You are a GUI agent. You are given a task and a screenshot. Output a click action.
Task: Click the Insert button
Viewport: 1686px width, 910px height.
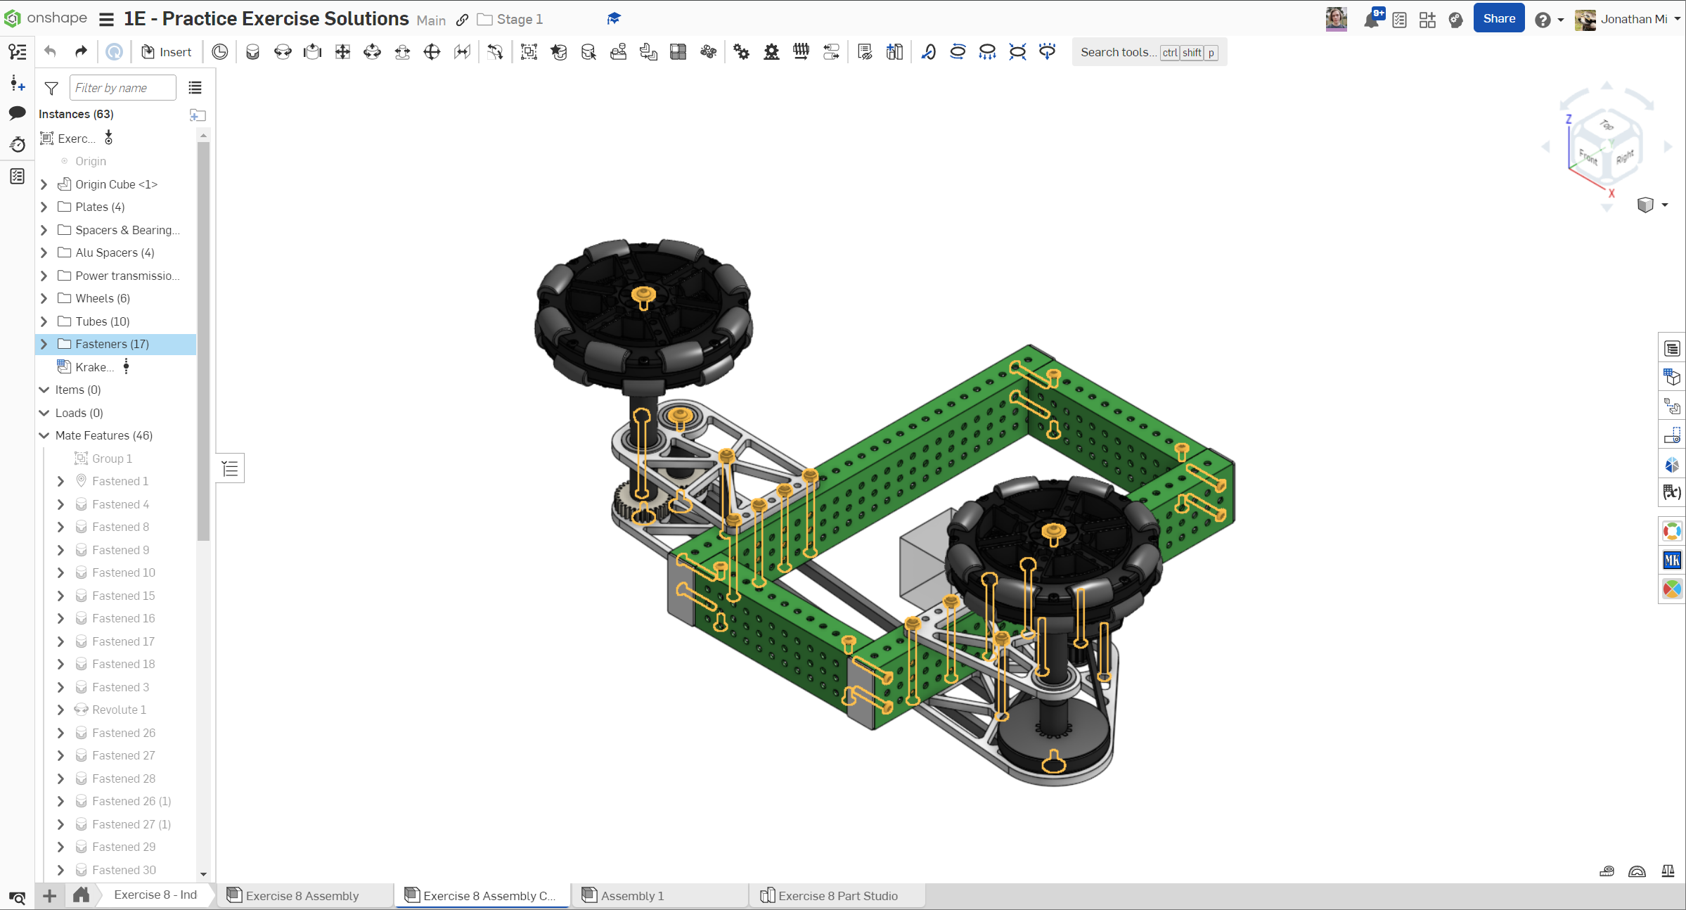167,52
